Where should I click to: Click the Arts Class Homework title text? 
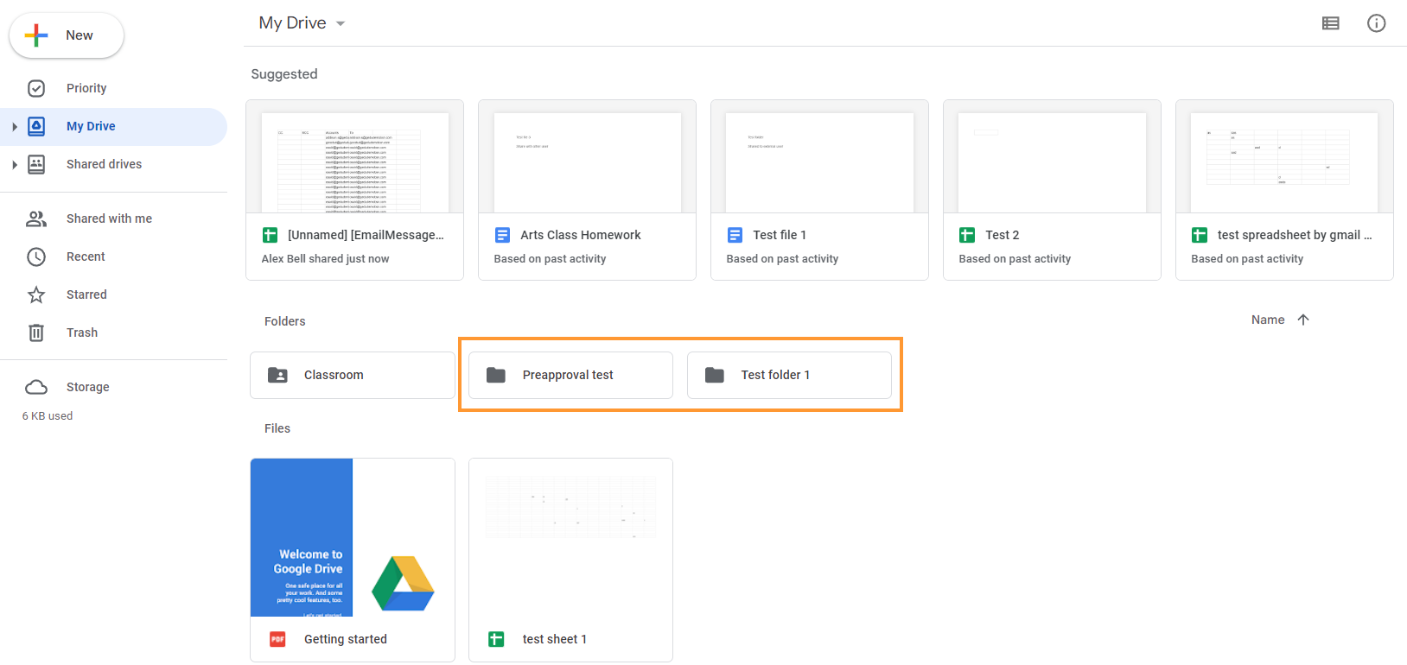(x=581, y=235)
